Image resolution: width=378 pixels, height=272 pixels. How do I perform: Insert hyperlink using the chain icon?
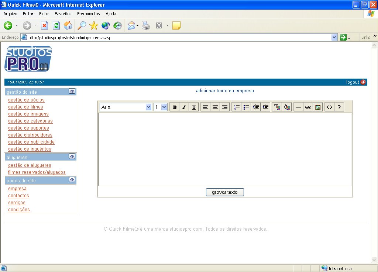pyautogui.click(x=308, y=107)
